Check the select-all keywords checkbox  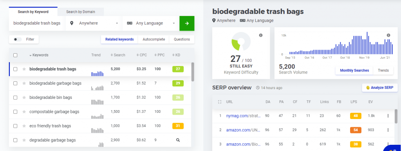tap(15, 55)
